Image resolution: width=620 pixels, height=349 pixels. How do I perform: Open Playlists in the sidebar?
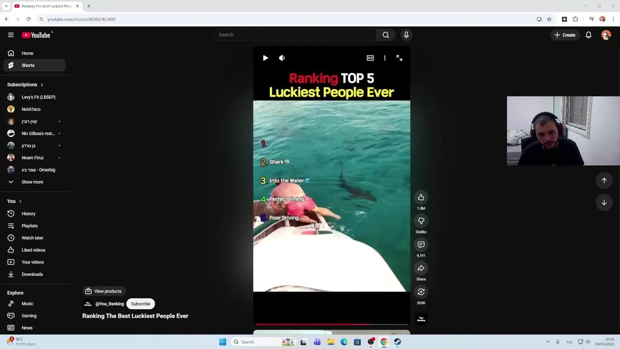coord(34,226)
